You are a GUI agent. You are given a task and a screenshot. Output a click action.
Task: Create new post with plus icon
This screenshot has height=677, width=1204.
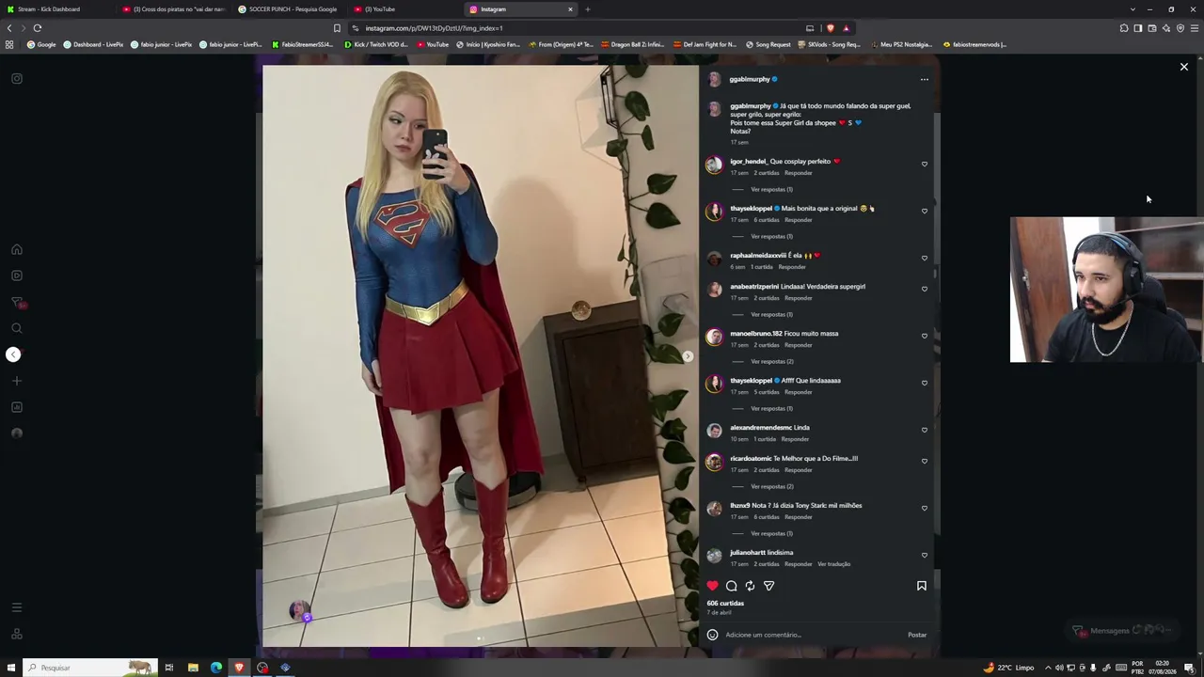17,381
